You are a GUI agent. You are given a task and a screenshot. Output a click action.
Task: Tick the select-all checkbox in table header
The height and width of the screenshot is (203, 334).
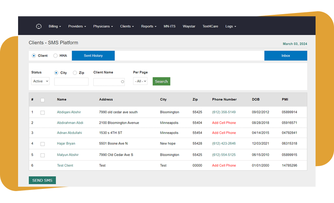point(43,100)
